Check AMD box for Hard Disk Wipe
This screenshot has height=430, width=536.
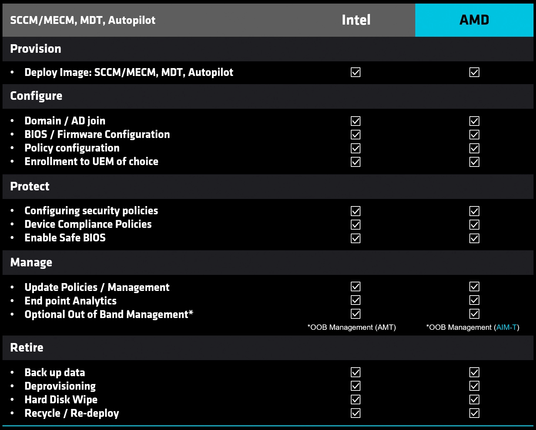(x=474, y=400)
